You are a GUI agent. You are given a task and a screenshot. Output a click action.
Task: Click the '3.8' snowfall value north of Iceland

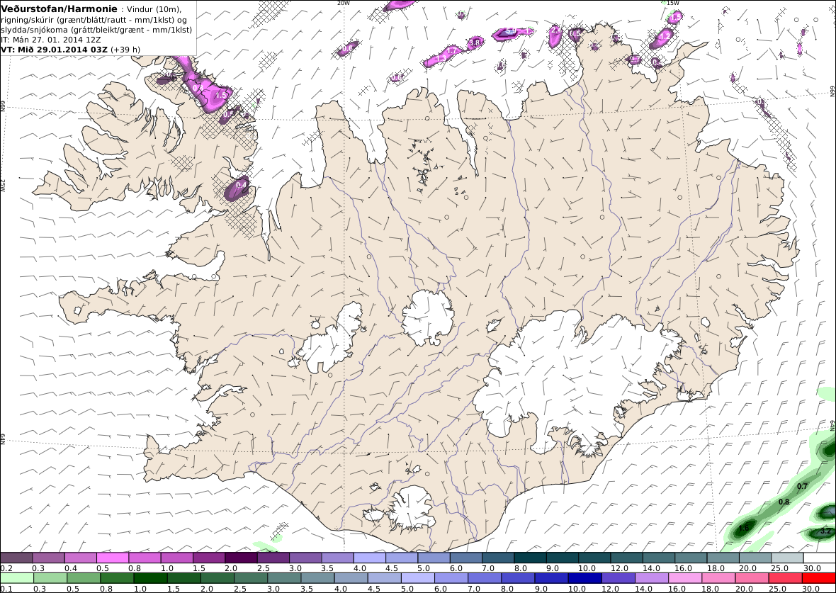pos(475,42)
